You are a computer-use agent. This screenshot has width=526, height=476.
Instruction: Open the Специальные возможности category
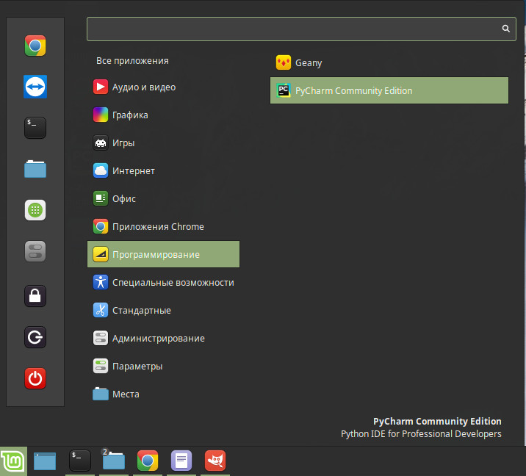(163, 282)
